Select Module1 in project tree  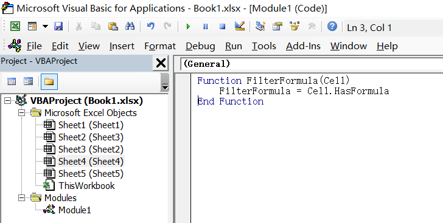75,210
